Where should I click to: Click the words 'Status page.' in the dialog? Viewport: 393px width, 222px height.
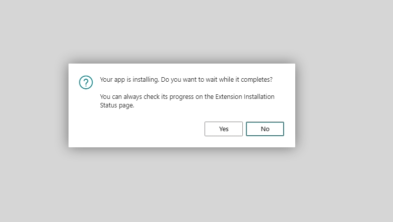point(117,105)
